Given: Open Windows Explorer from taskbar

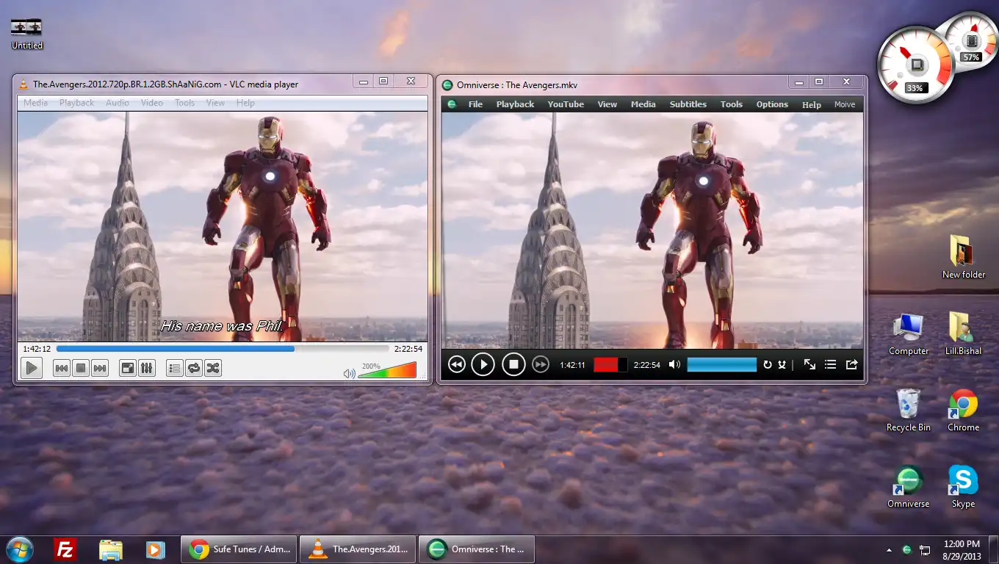Looking at the screenshot, I should click(110, 549).
